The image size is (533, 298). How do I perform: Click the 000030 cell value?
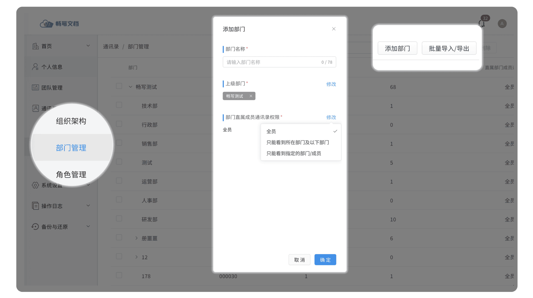(228, 276)
